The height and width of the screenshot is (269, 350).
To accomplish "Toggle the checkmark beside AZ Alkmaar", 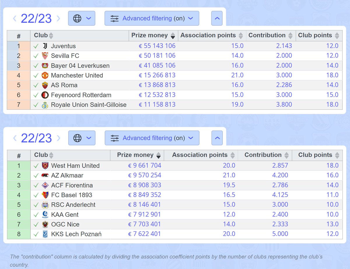I will [36, 176].
